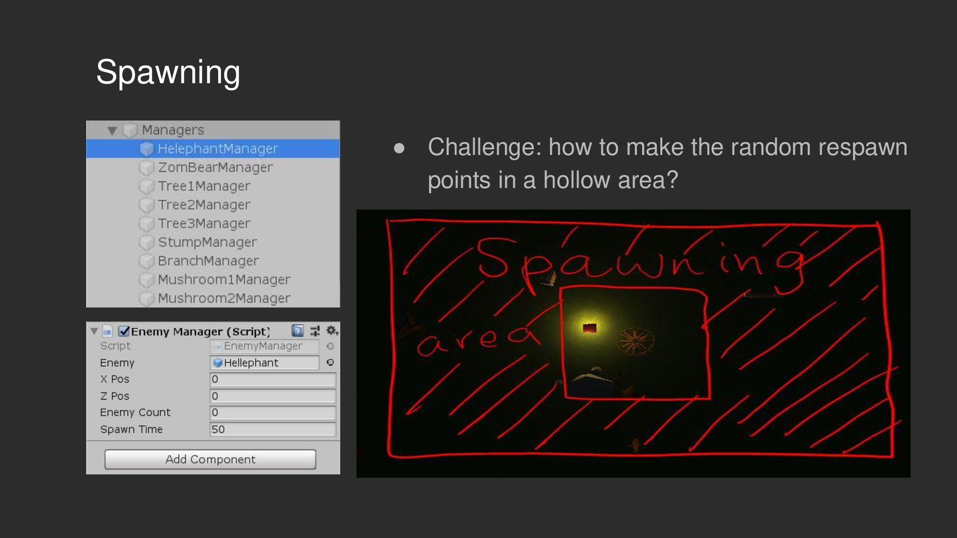The image size is (957, 538).
Task: Select Tree2Manager in the hierarchy
Action: pos(204,205)
